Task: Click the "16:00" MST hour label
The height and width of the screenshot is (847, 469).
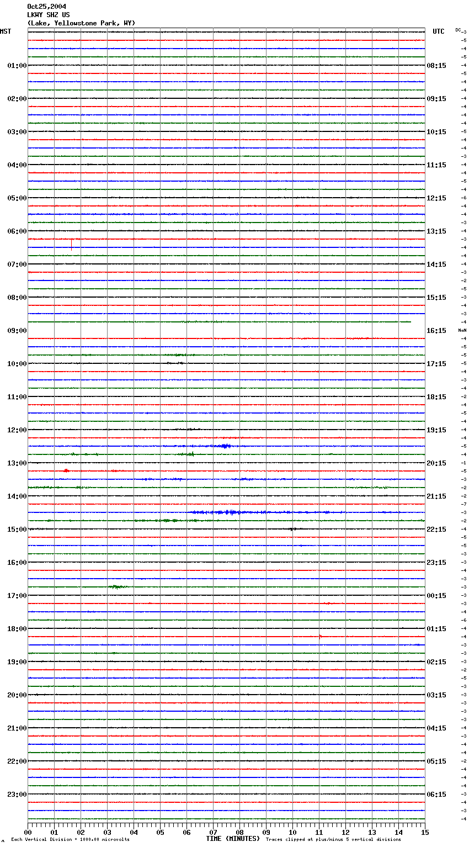Action: [17, 563]
